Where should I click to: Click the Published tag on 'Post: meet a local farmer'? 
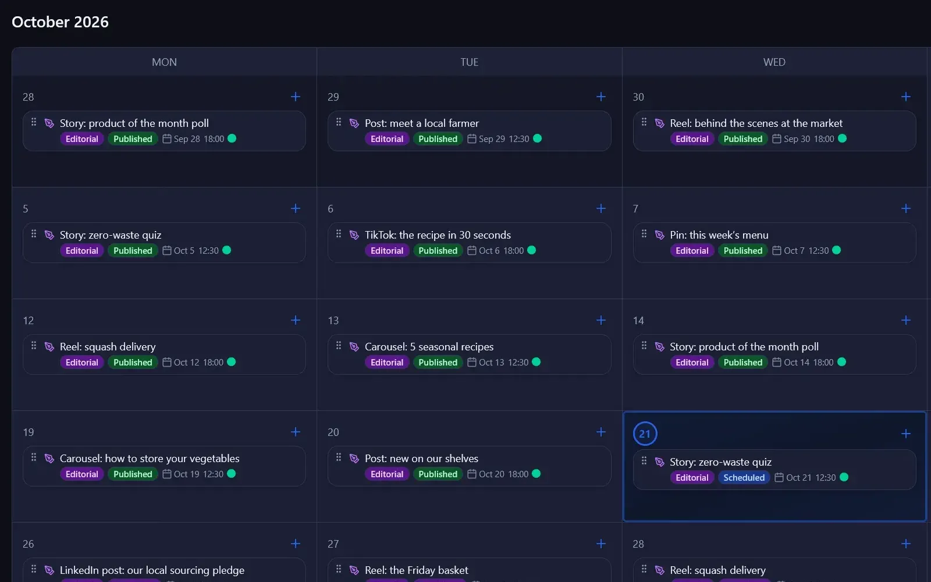point(438,139)
